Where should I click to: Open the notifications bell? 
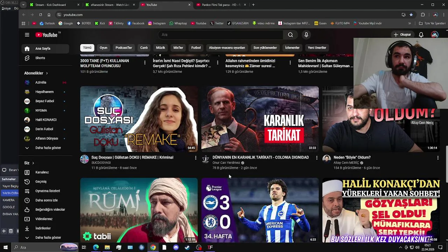(x=421, y=35)
